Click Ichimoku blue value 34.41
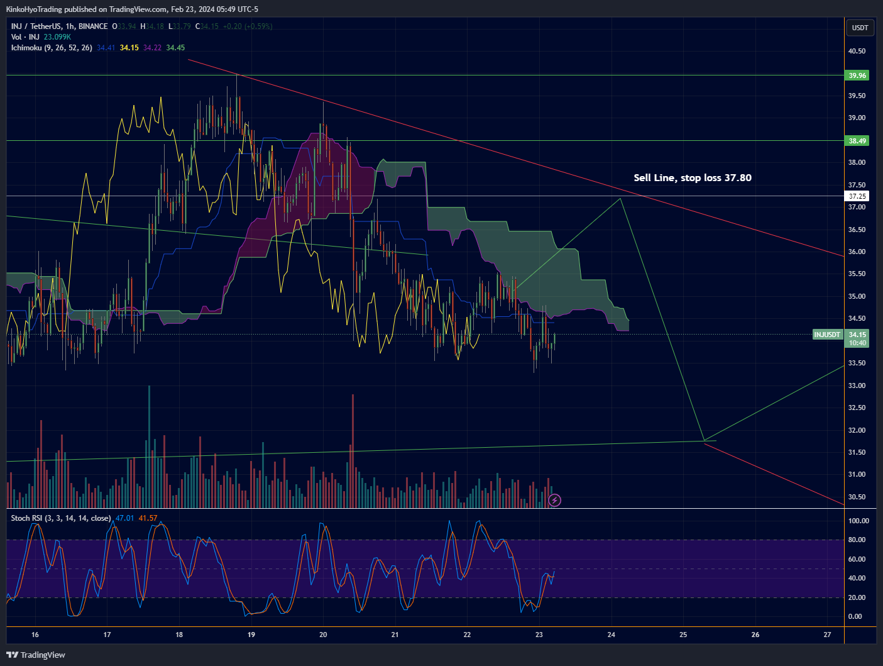883x666 pixels. tap(106, 48)
